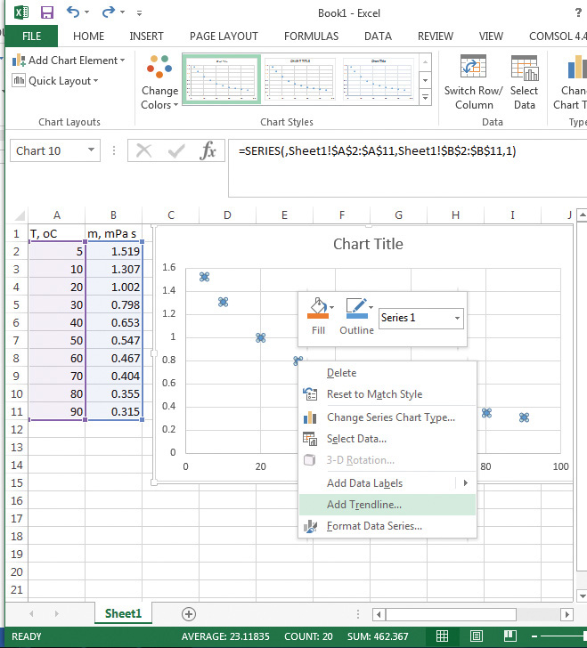
Task: Click the green FILE button
Action: pos(31,36)
